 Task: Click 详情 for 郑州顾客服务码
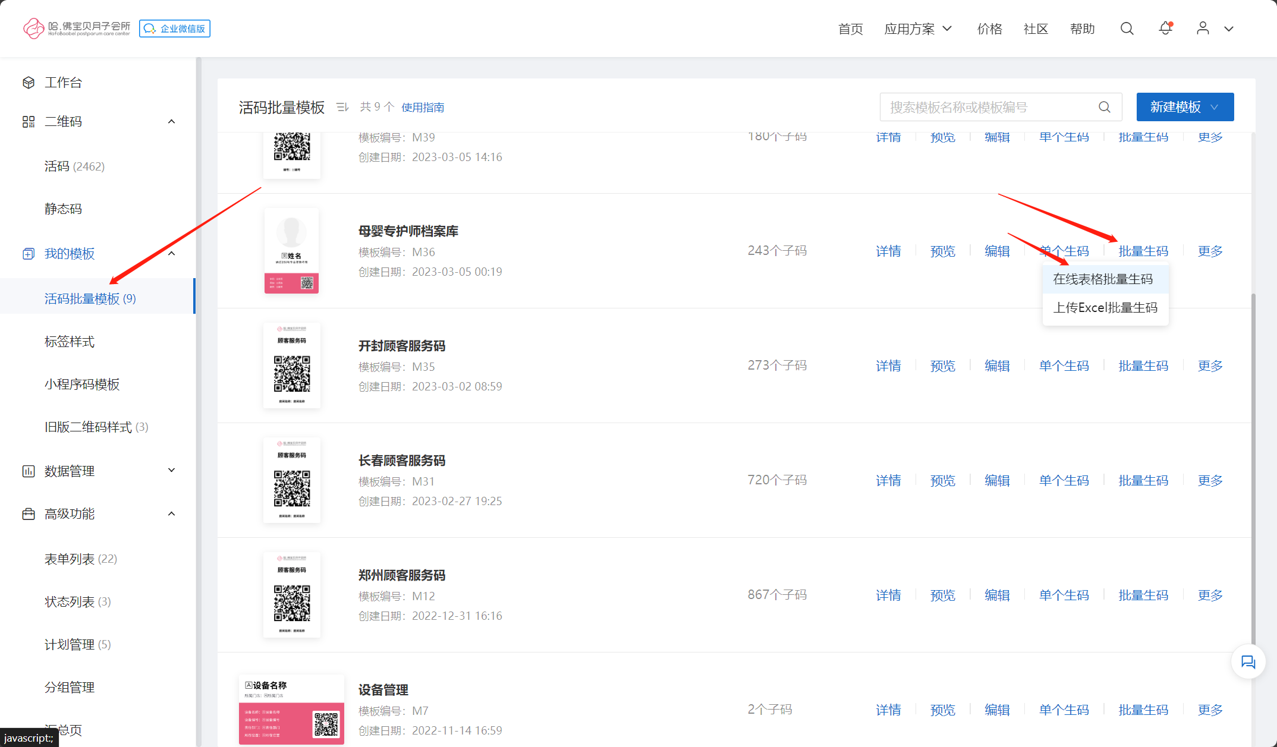(888, 595)
